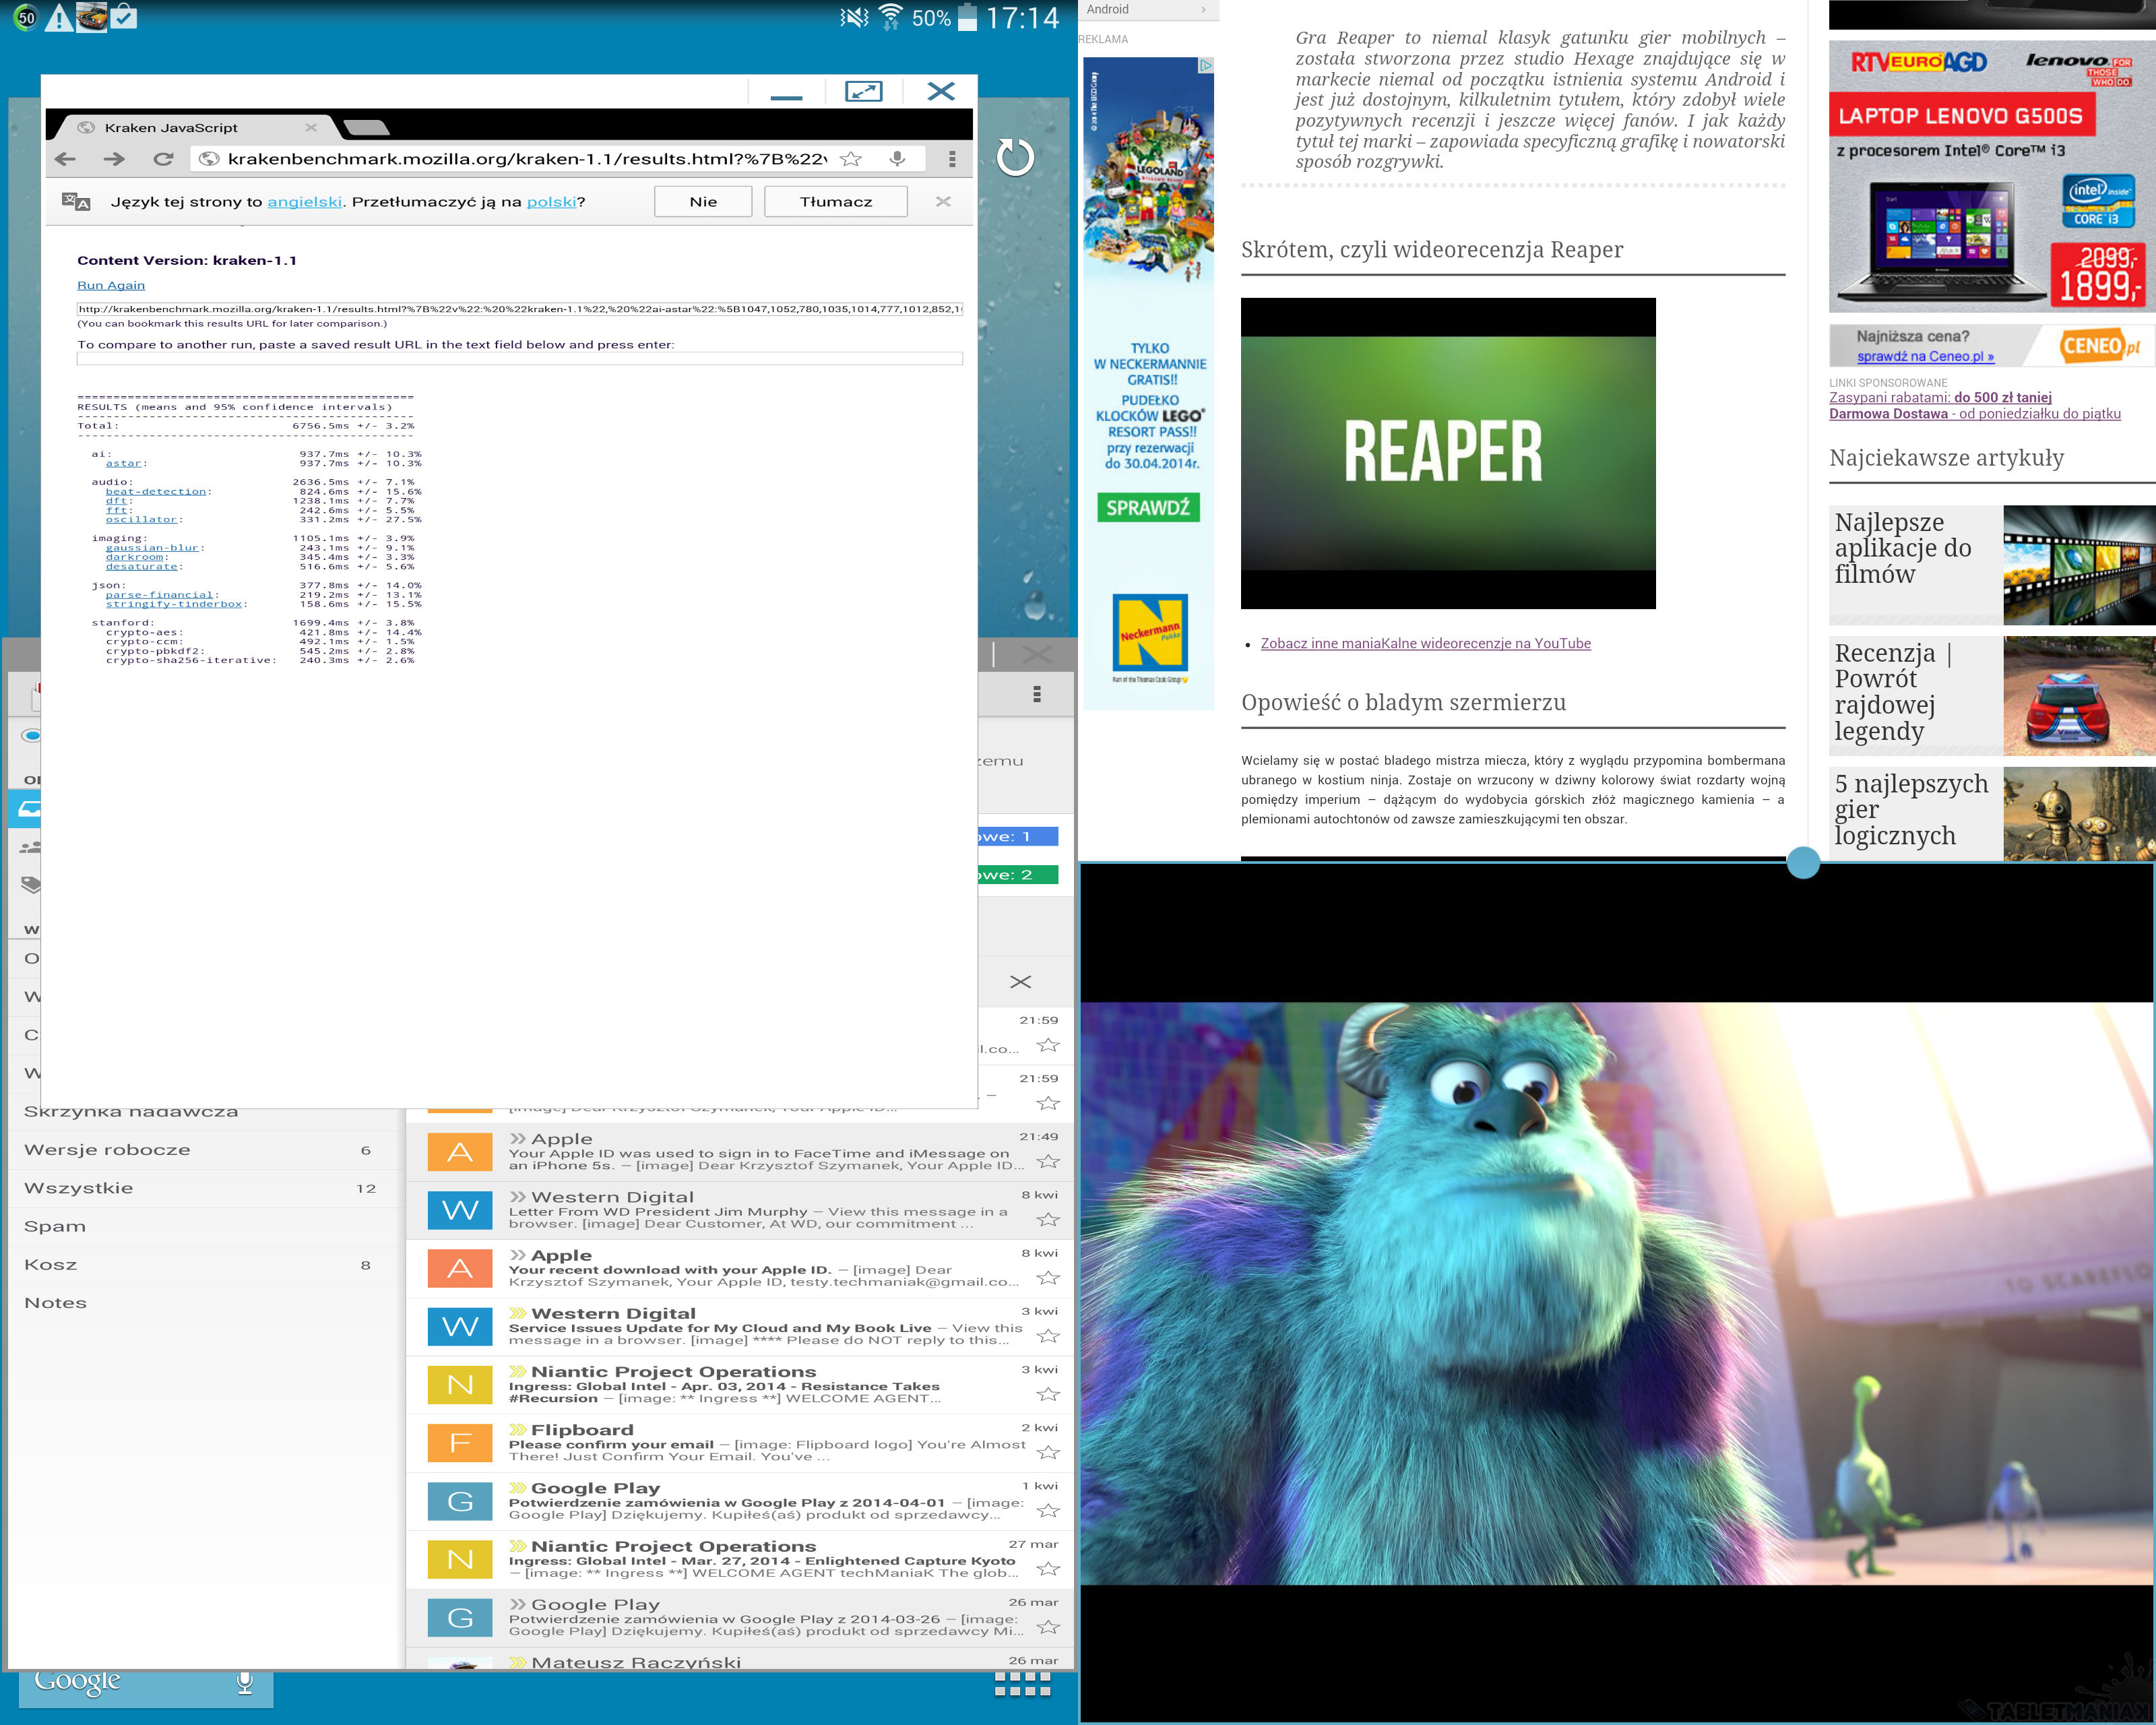Bookmark page with star icon in address bar
Viewport: 2156px width, 1725px height.
coord(851,159)
